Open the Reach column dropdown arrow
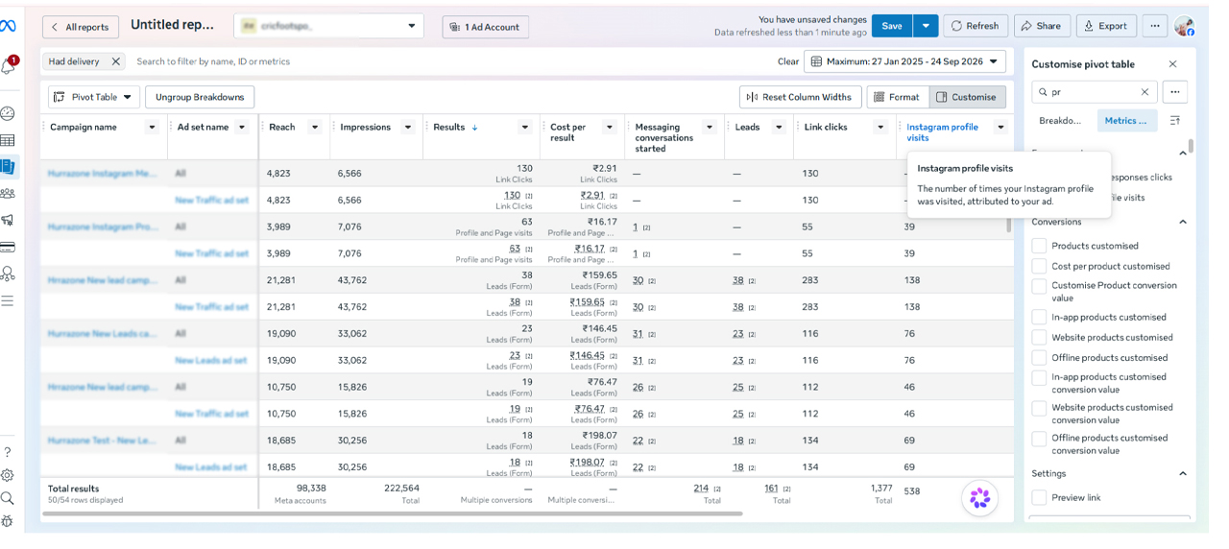1229x549 pixels. click(314, 128)
